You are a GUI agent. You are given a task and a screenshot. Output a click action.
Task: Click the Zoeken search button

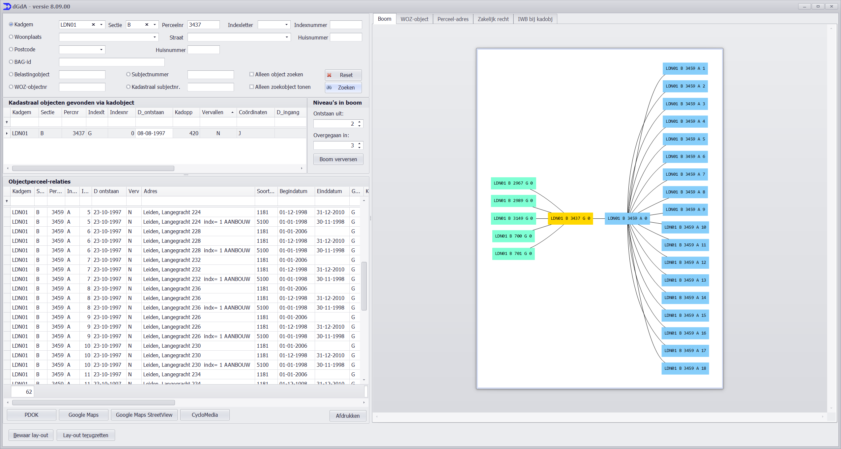(x=343, y=87)
